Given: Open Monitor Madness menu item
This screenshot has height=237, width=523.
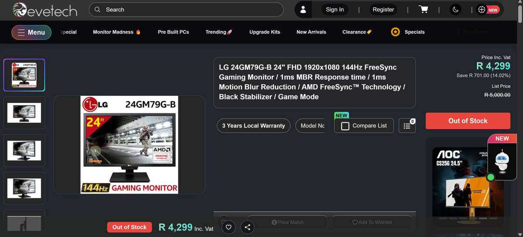Looking at the screenshot, I should click(x=117, y=32).
